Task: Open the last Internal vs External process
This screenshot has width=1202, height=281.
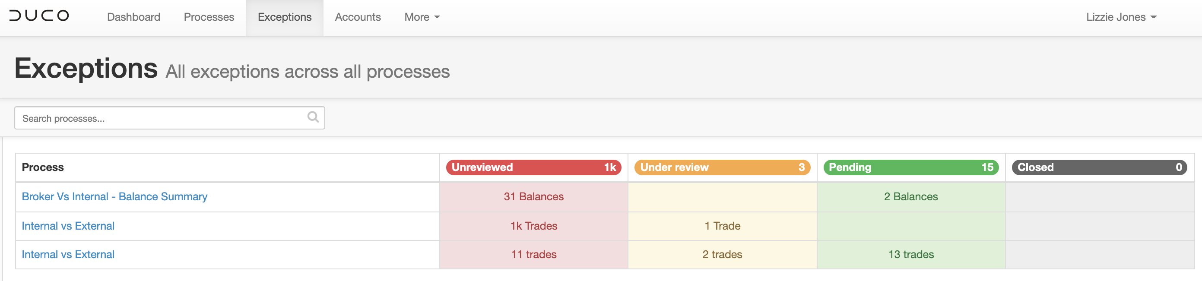Action: coord(68,254)
